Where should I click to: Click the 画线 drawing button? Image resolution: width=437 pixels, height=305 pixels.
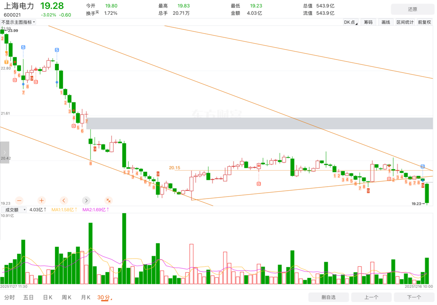[386, 22]
